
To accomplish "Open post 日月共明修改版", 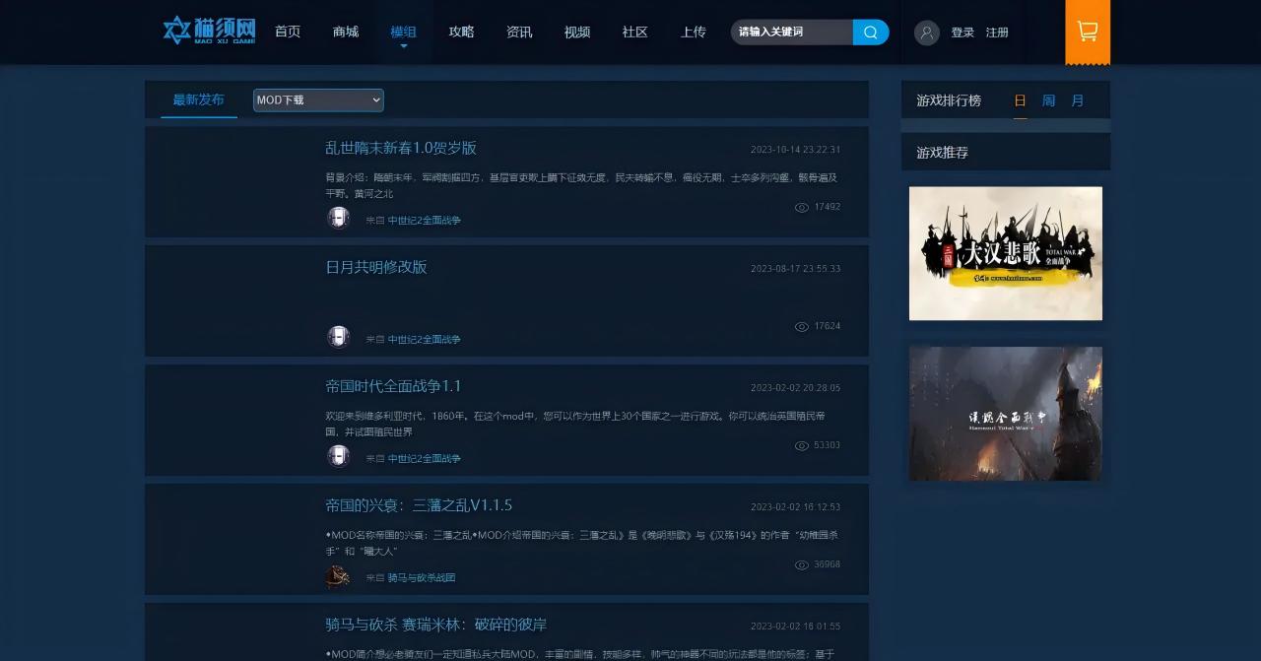I will coord(376,267).
